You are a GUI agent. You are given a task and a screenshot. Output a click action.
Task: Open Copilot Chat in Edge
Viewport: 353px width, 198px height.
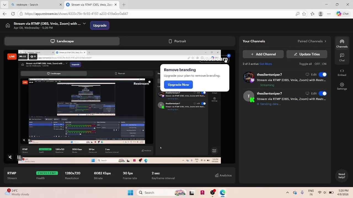point(343,14)
